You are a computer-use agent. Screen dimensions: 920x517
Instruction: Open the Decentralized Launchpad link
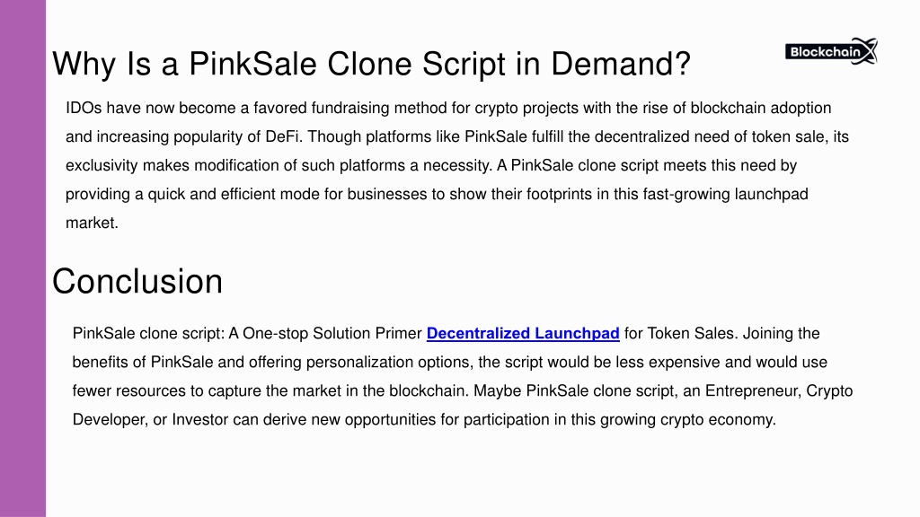[523, 334]
